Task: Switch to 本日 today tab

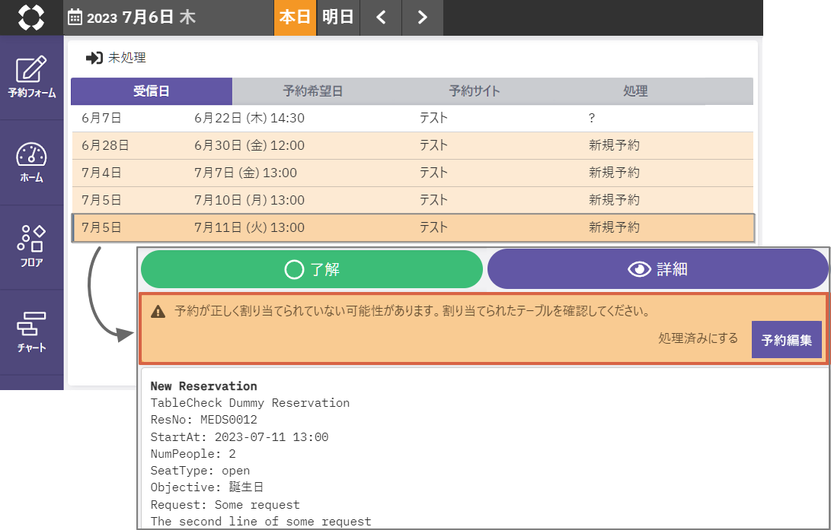Action: (295, 17)
